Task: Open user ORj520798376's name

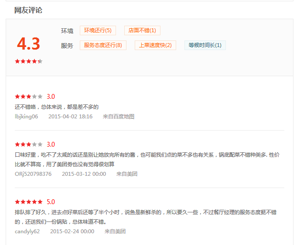Action: click(33, 174)
